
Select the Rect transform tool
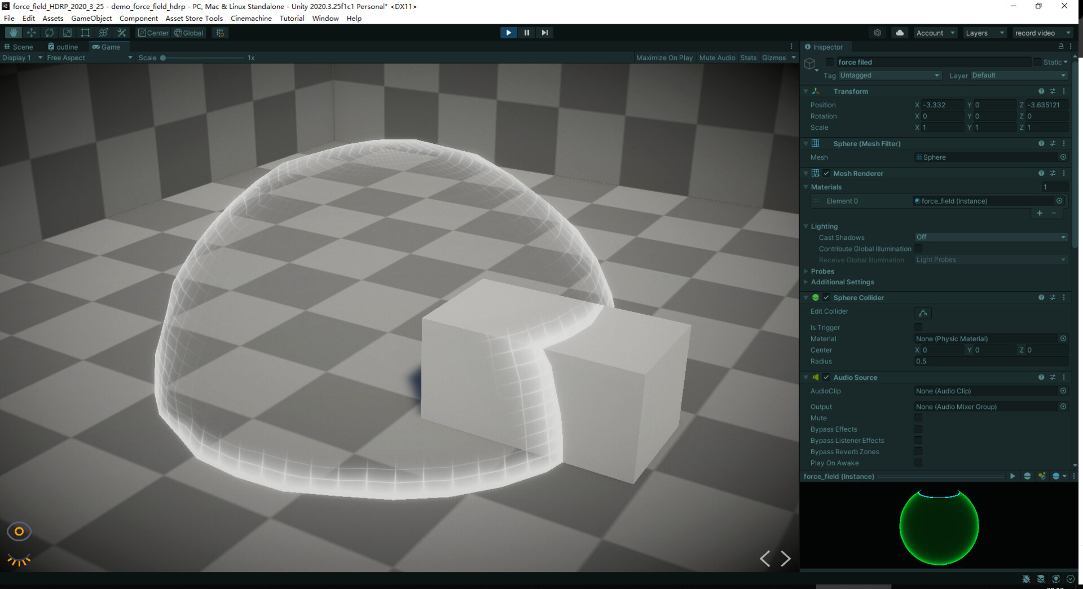(85, 32)
